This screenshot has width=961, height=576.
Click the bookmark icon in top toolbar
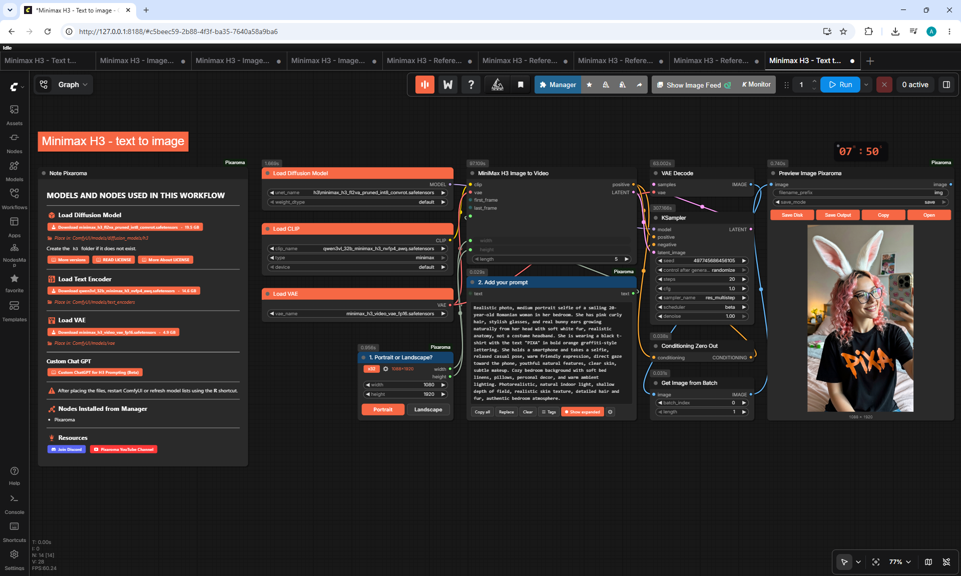(521, 85)
